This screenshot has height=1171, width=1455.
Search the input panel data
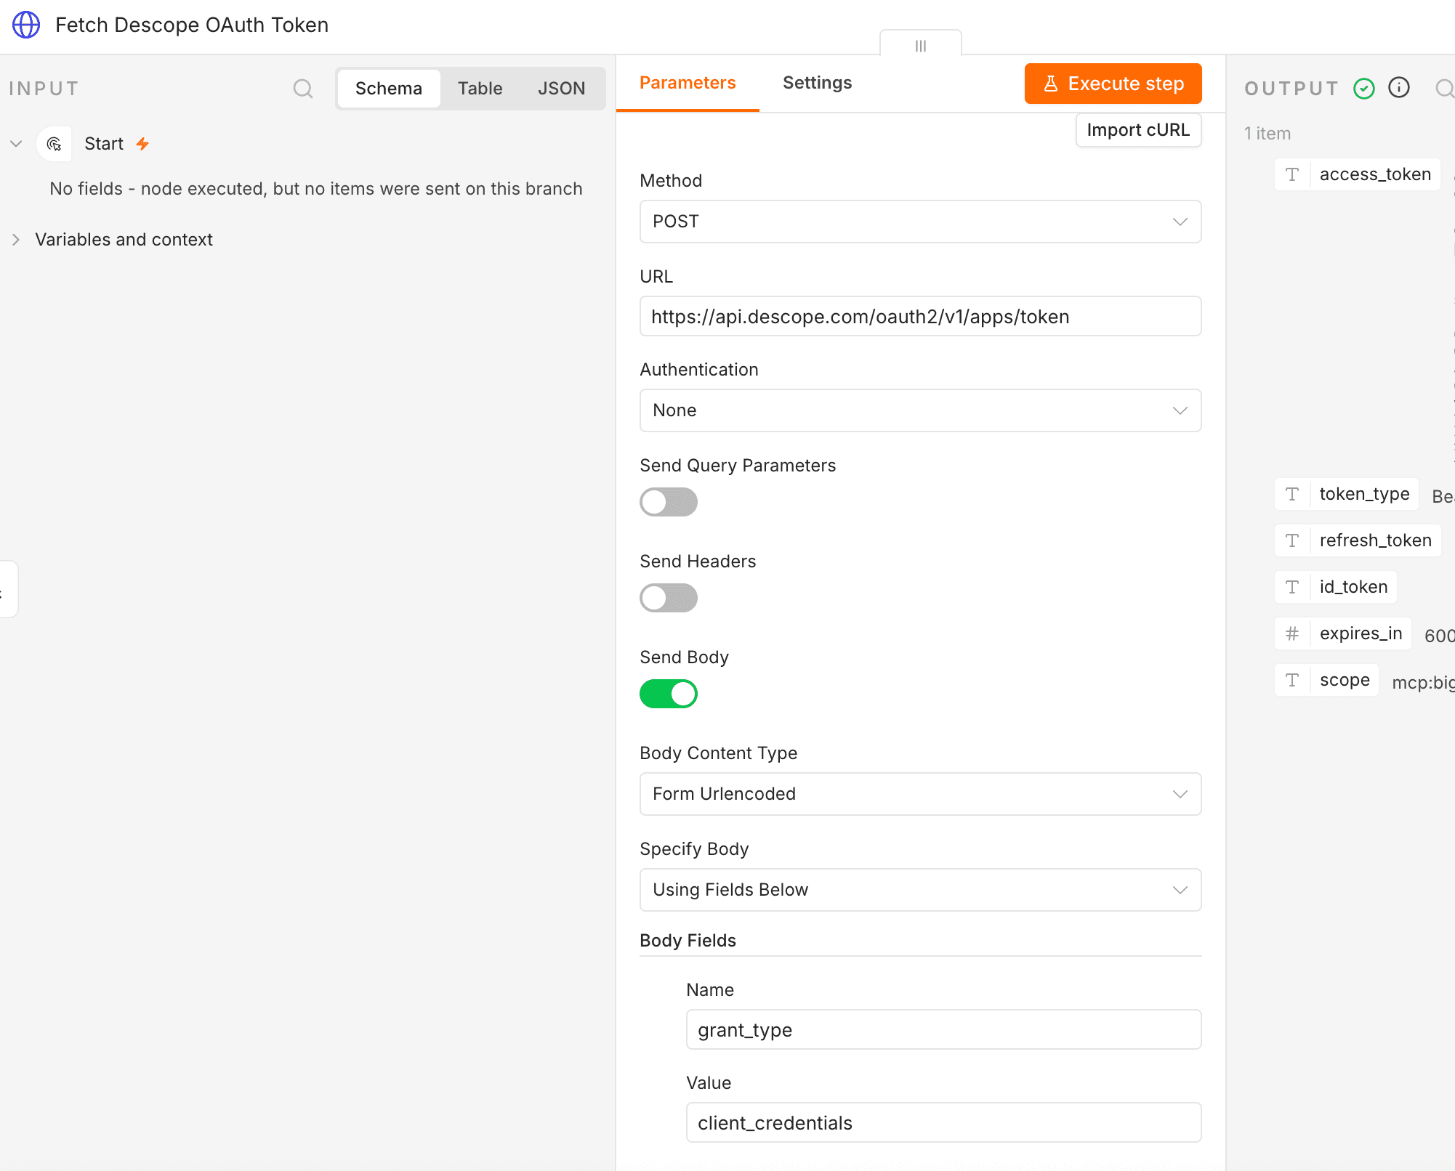[303, 89]
